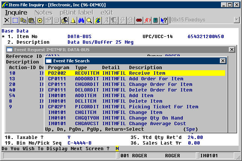Screen dimensions: 242x161
Task: Click the yellow bell alert icon
Action: click(x=73, y=21)
